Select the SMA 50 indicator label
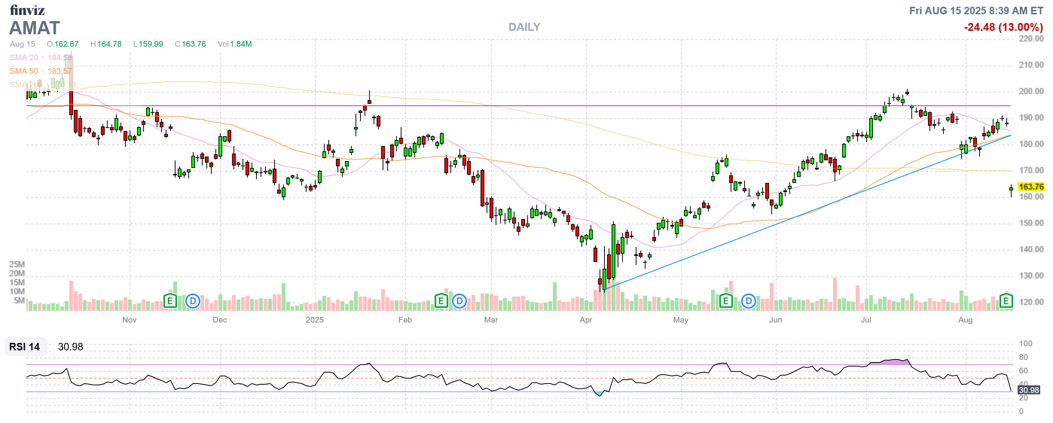 coord(24,71)
